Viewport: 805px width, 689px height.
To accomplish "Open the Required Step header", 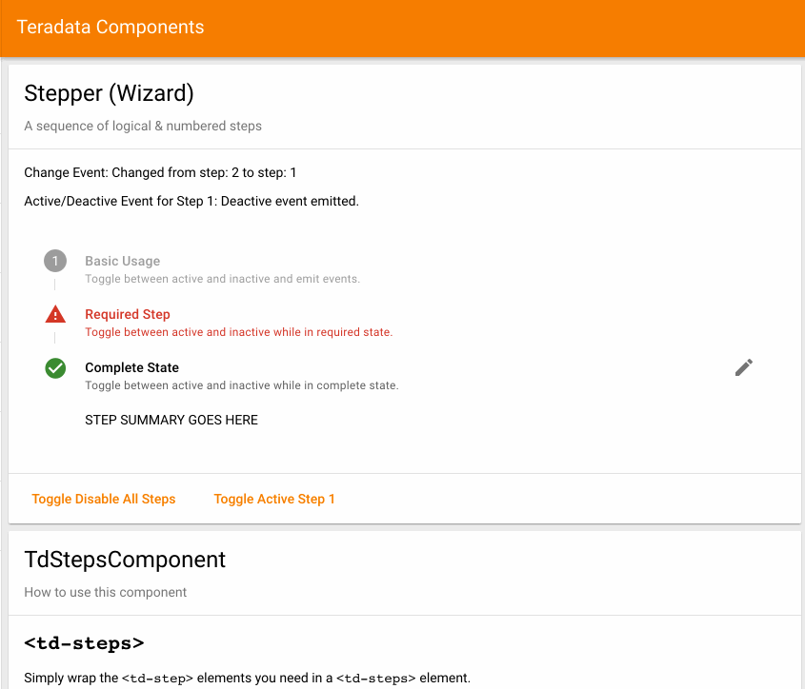I will click(x=128, y=314).
